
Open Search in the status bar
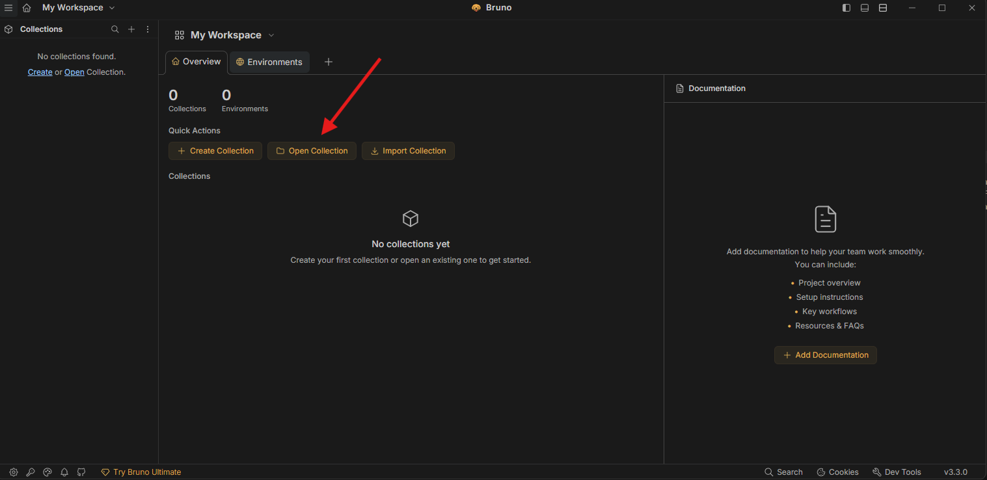(x=783, y=472)
